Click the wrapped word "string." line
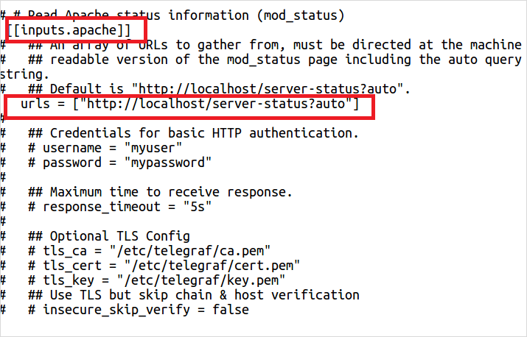The height and width of the screenshot is (337, 527). pos(24,74)
